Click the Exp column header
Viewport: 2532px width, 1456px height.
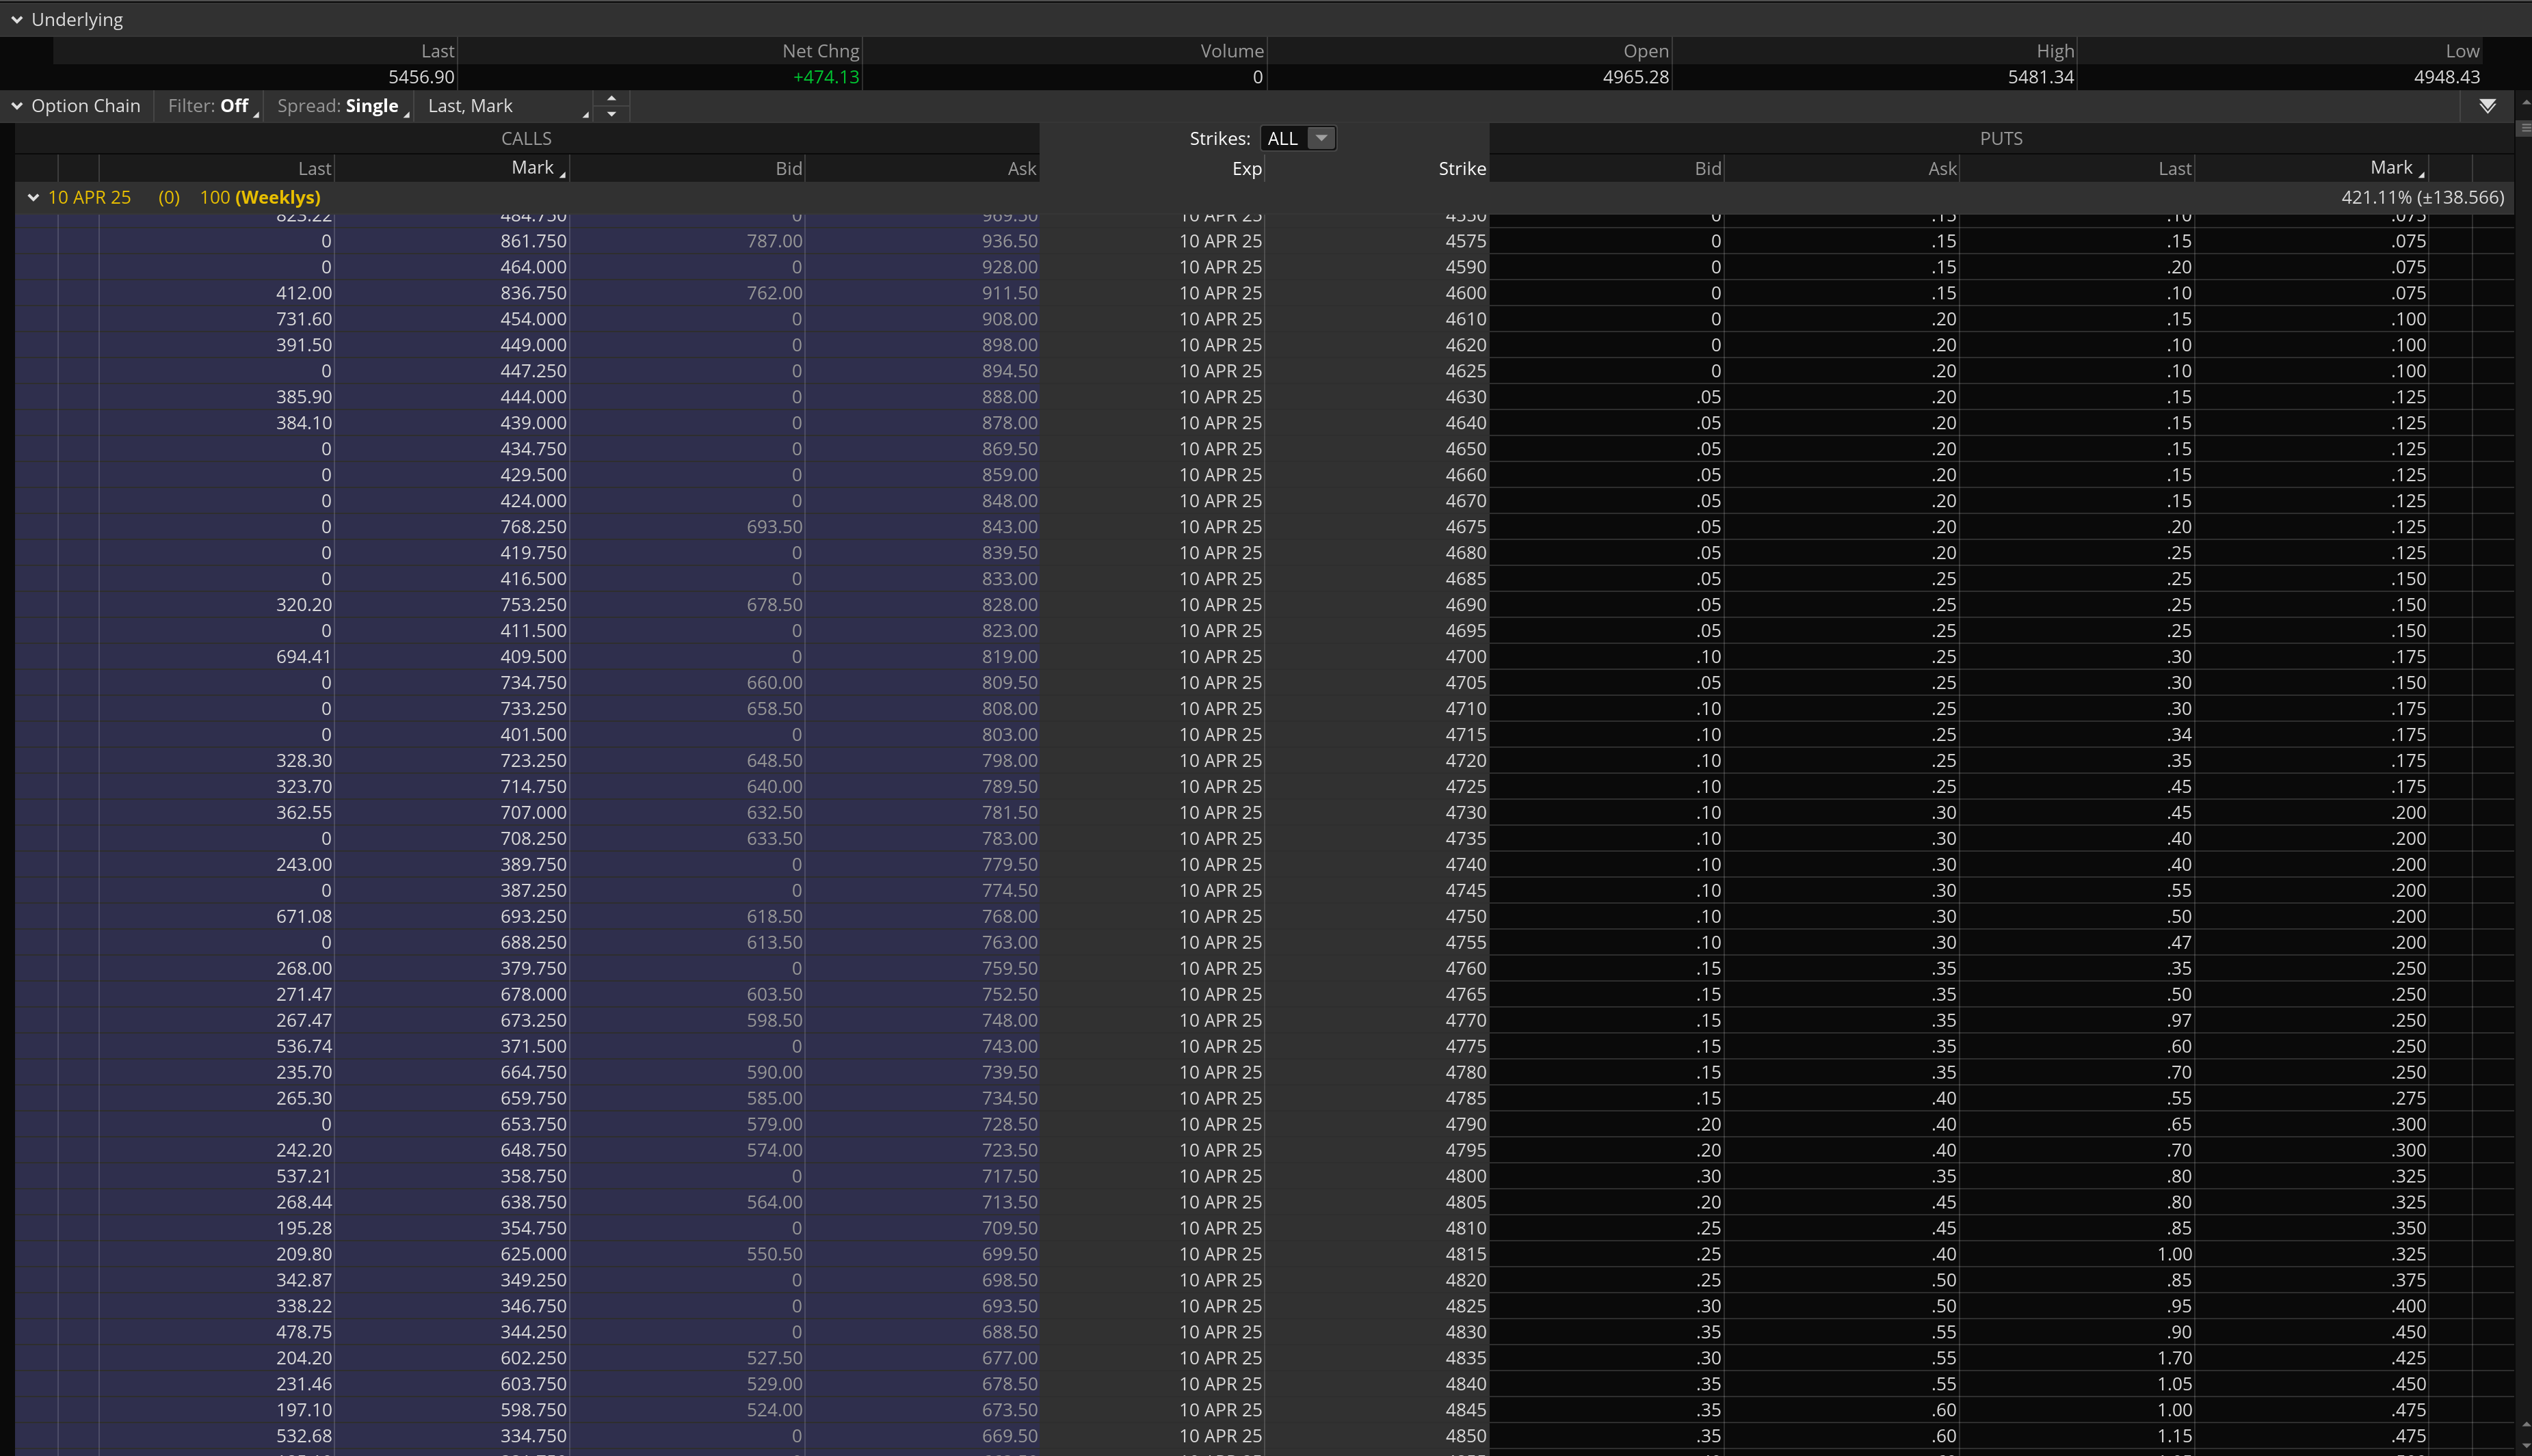(1246, 169)
